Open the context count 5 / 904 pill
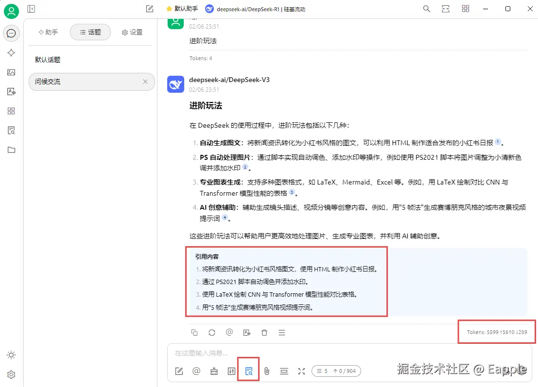This screenshot has width=538, height=387. [x=336, y=371]
